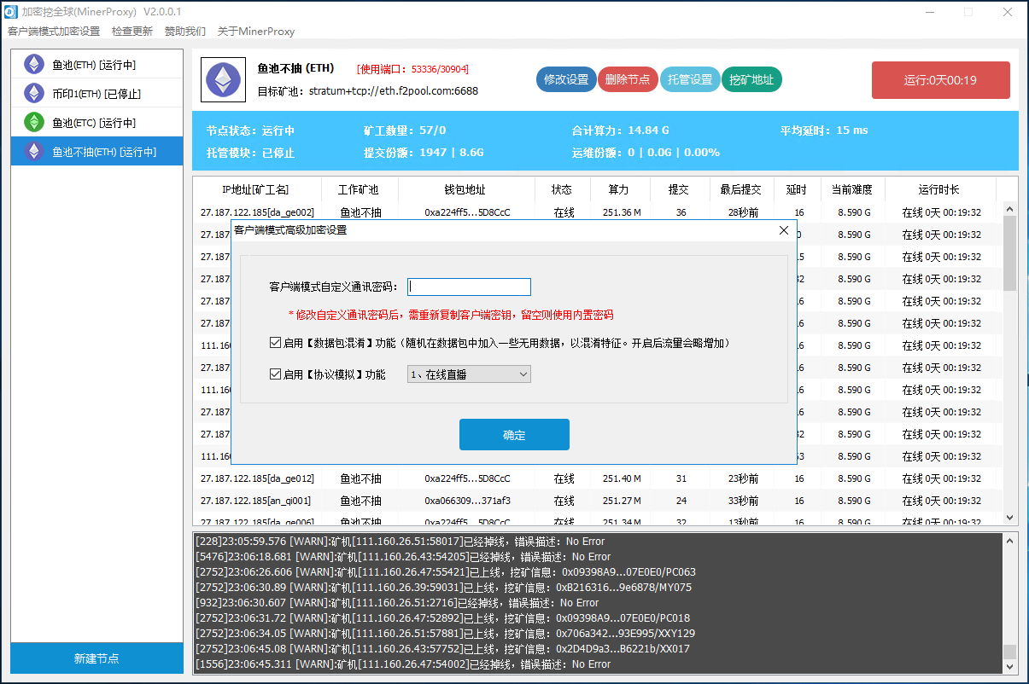Click the green 鱼池(ETC) node icon

pos(34,122)
